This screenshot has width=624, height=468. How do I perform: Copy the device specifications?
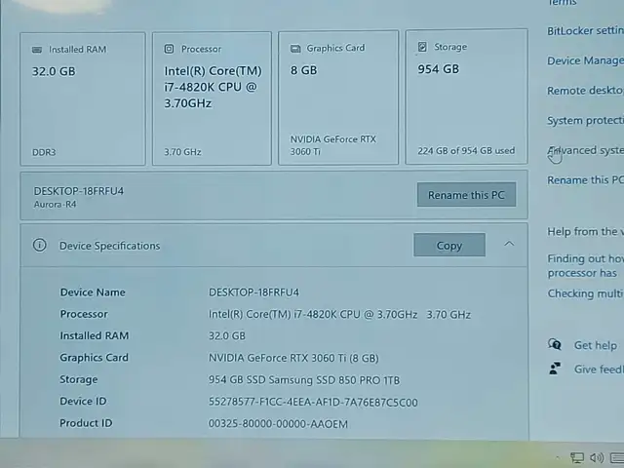[448, 246]
